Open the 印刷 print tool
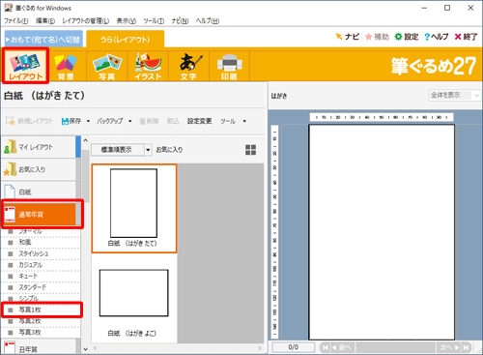 tap(229, 66)
